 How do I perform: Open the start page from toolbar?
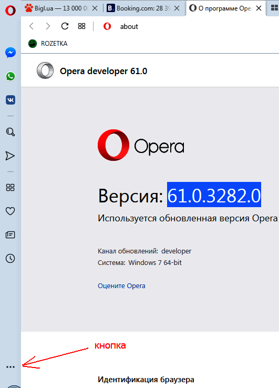pos(81,26)
